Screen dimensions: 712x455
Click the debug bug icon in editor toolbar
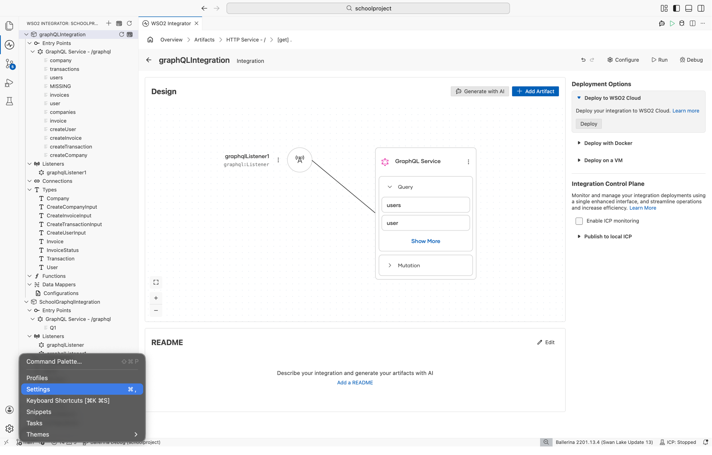[x=682, y=23]
